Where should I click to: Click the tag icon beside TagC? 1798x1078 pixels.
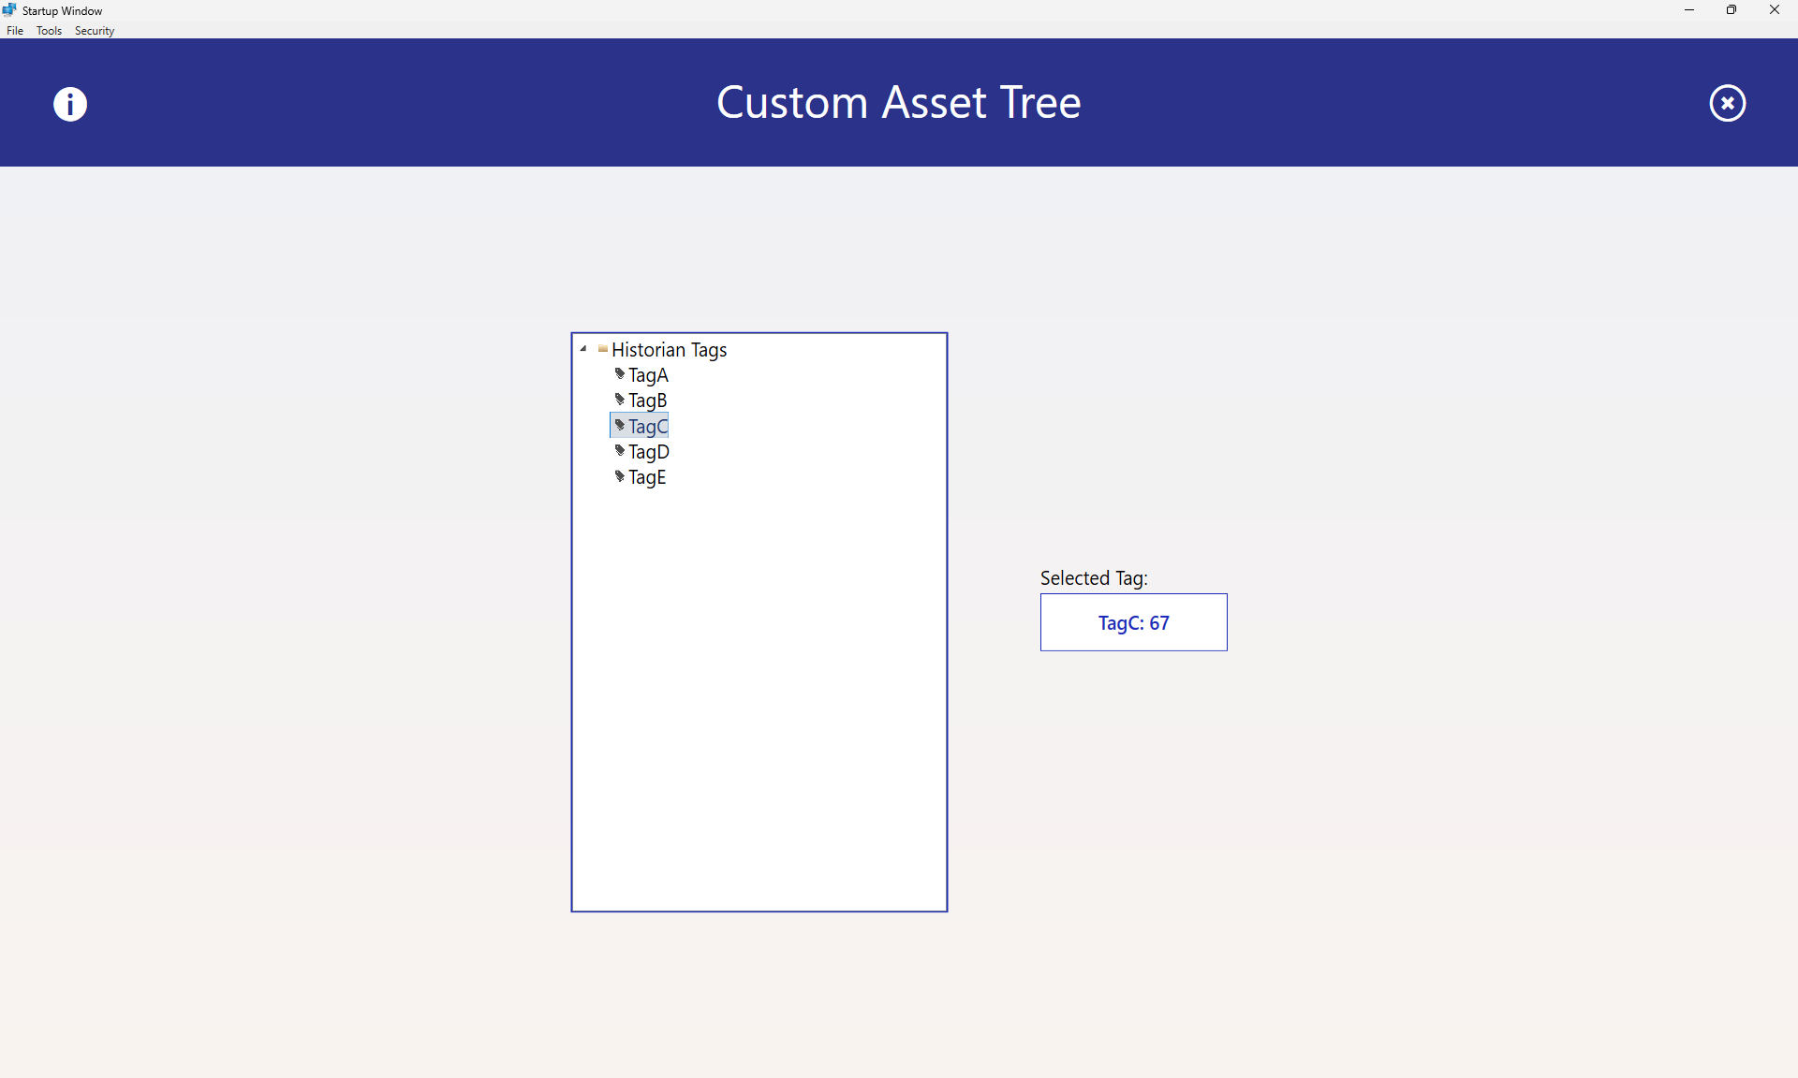(619, 426)
